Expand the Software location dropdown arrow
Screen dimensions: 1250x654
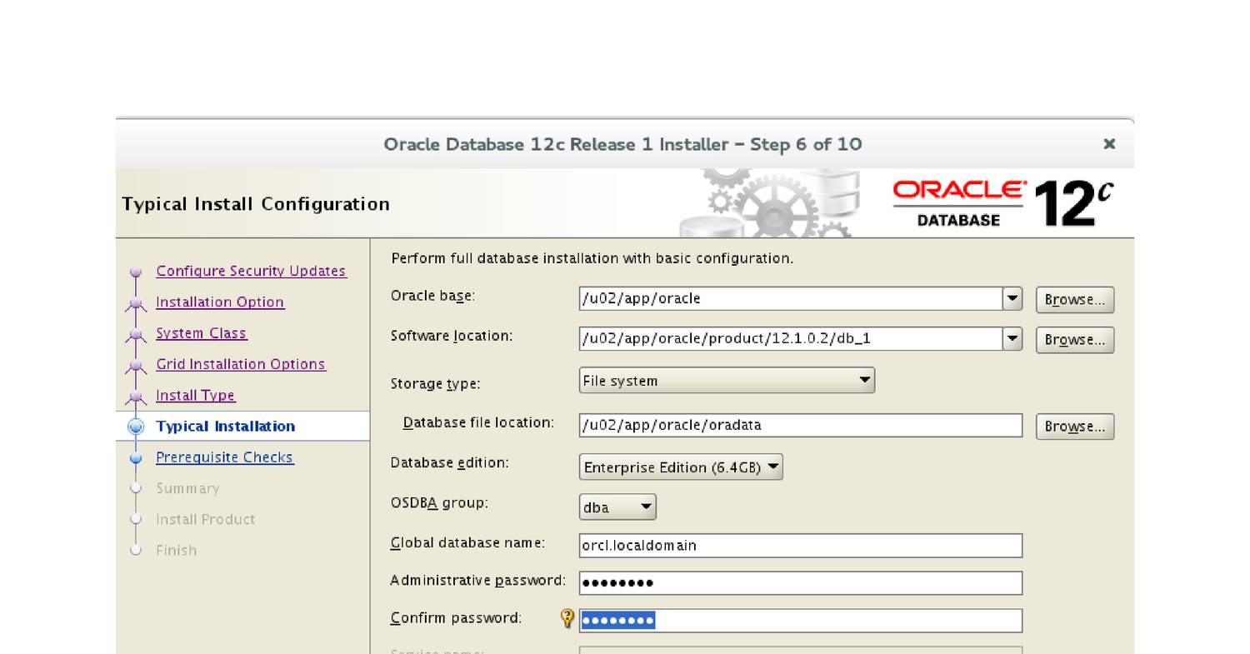pyautogui.click(x=1012, y=338)
